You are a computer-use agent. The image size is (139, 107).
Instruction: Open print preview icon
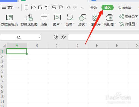tap(61, 7)
